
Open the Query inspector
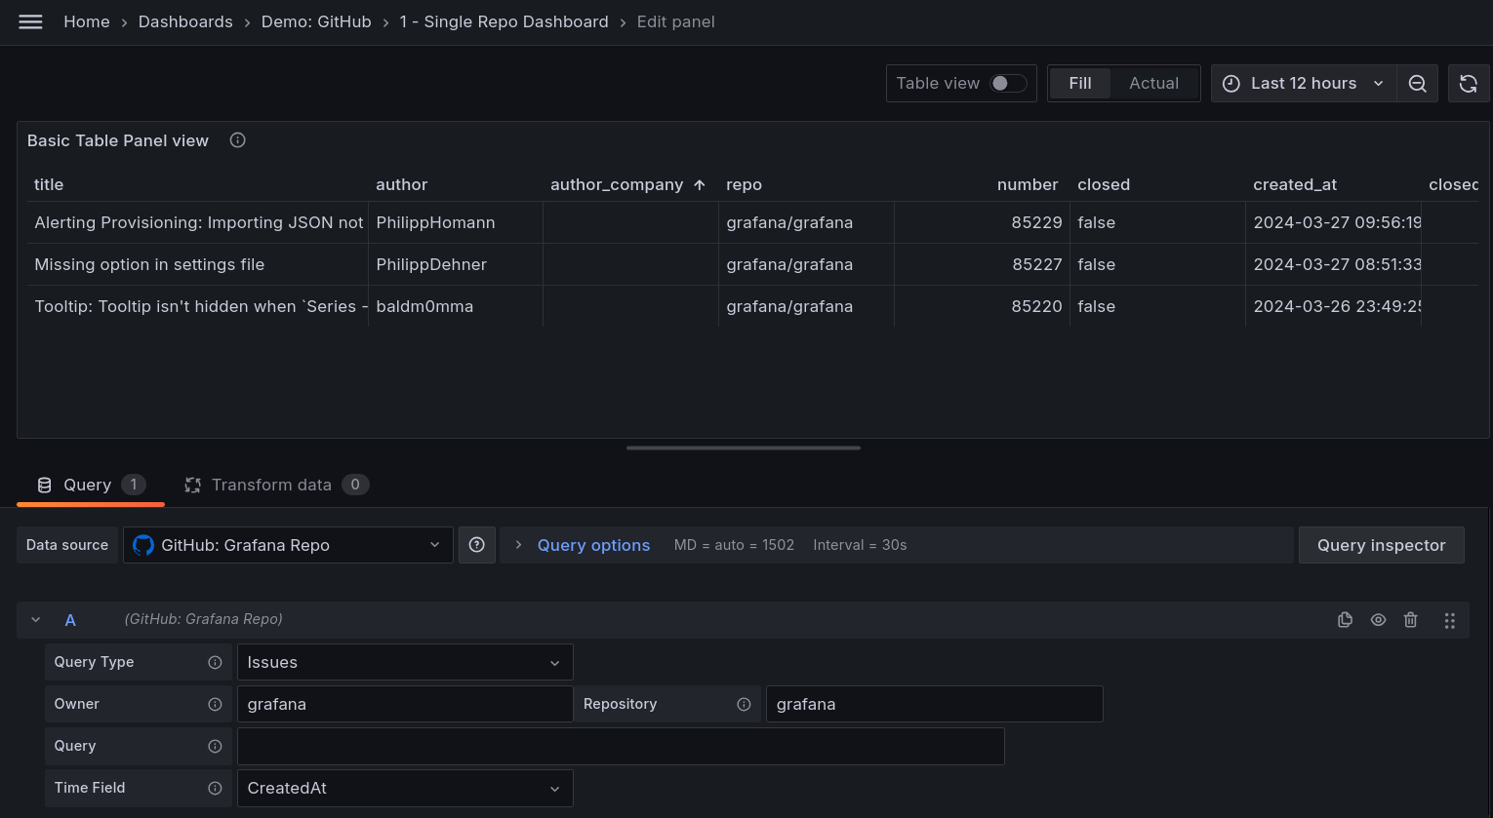tap(1381, 545)
